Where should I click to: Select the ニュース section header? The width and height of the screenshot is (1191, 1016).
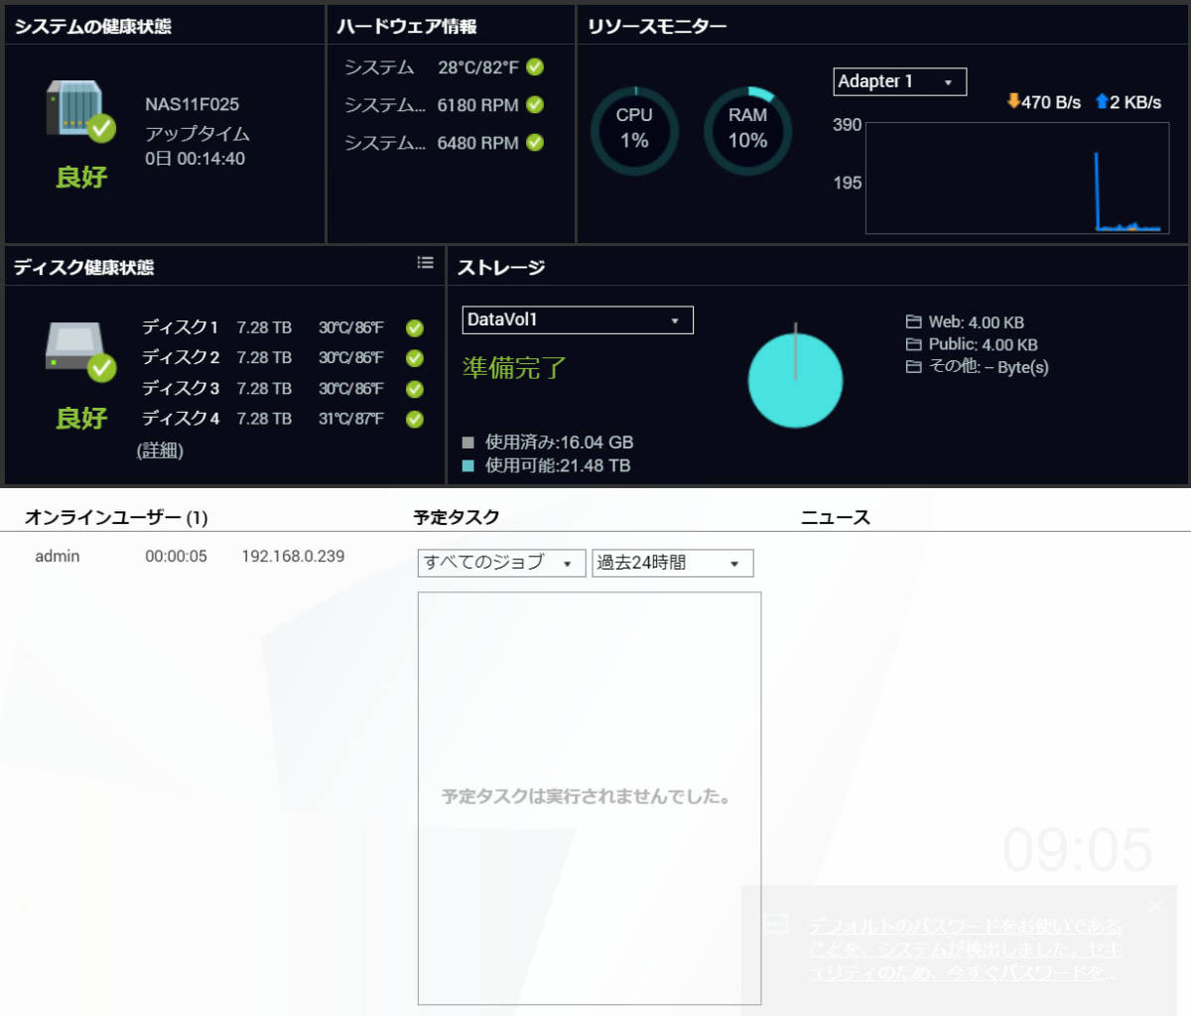[x=836, y=517]
